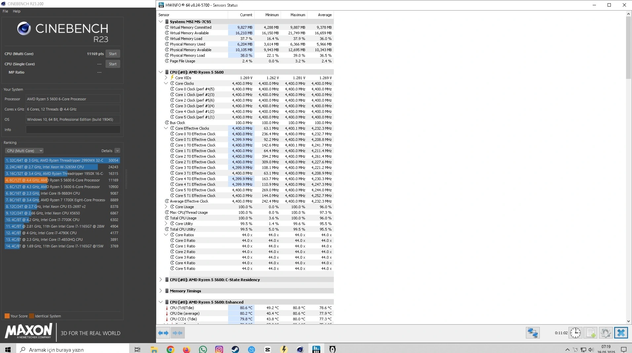The width and height of the screenshot is (632, 353).
Task: Launch Google Chrome from the taskbar
Action: 170,349
